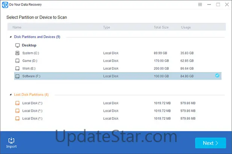Click the Desktop monitor icon
The height and width of the screenshot is (154, 232).
click(x=18, y=45)
